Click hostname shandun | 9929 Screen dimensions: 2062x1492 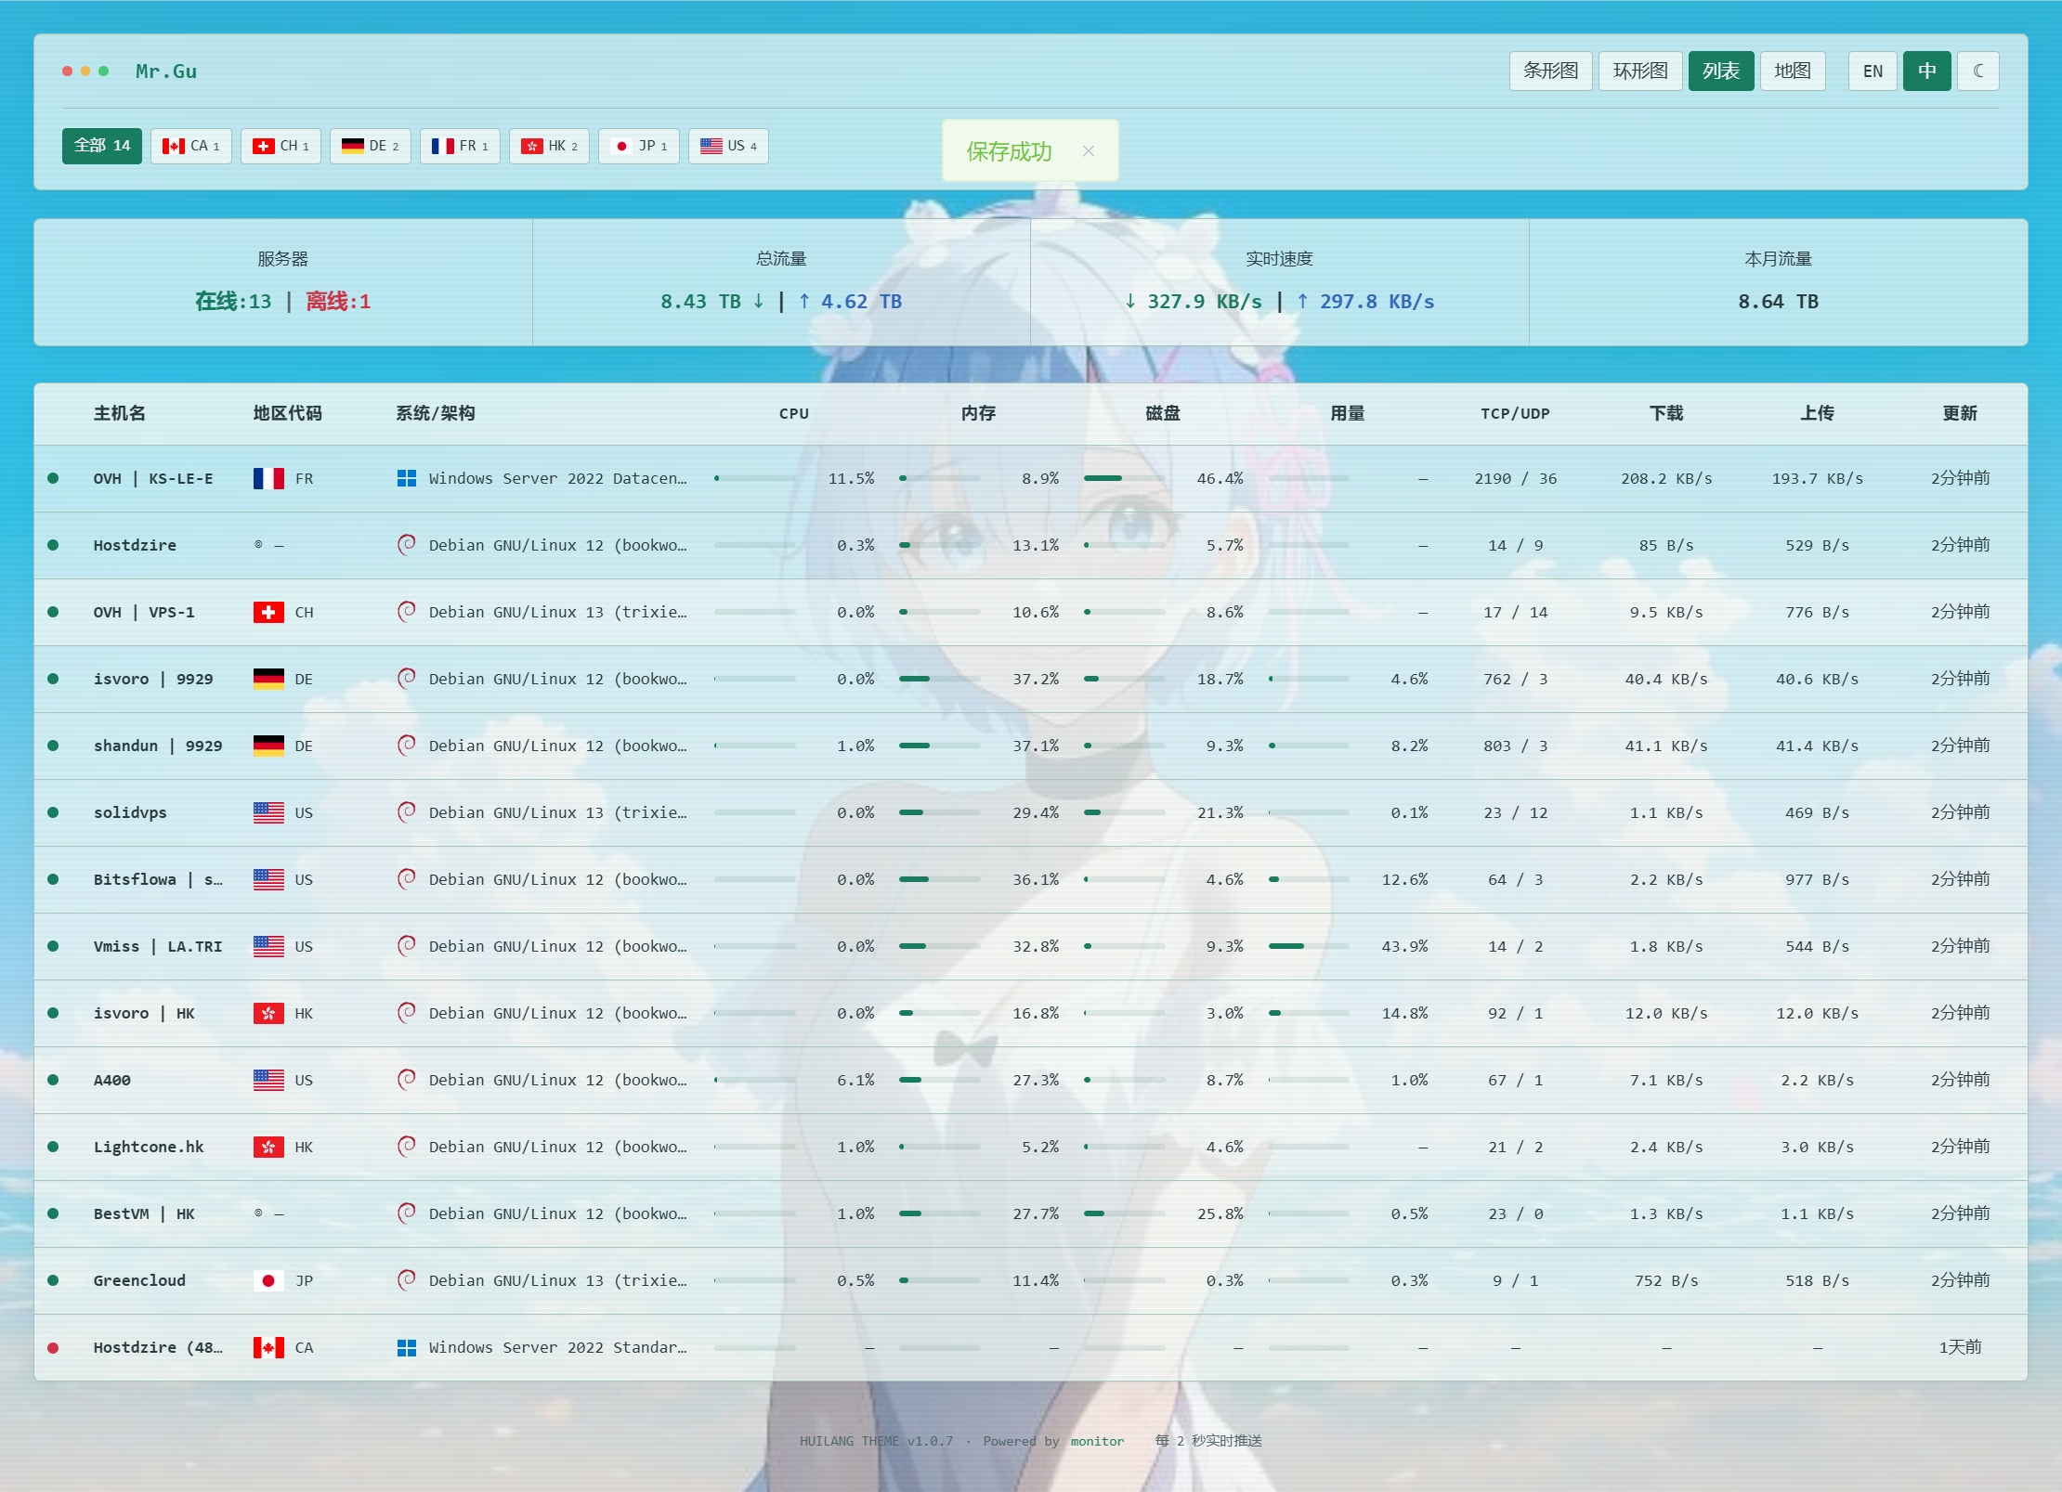pos(158,746)
